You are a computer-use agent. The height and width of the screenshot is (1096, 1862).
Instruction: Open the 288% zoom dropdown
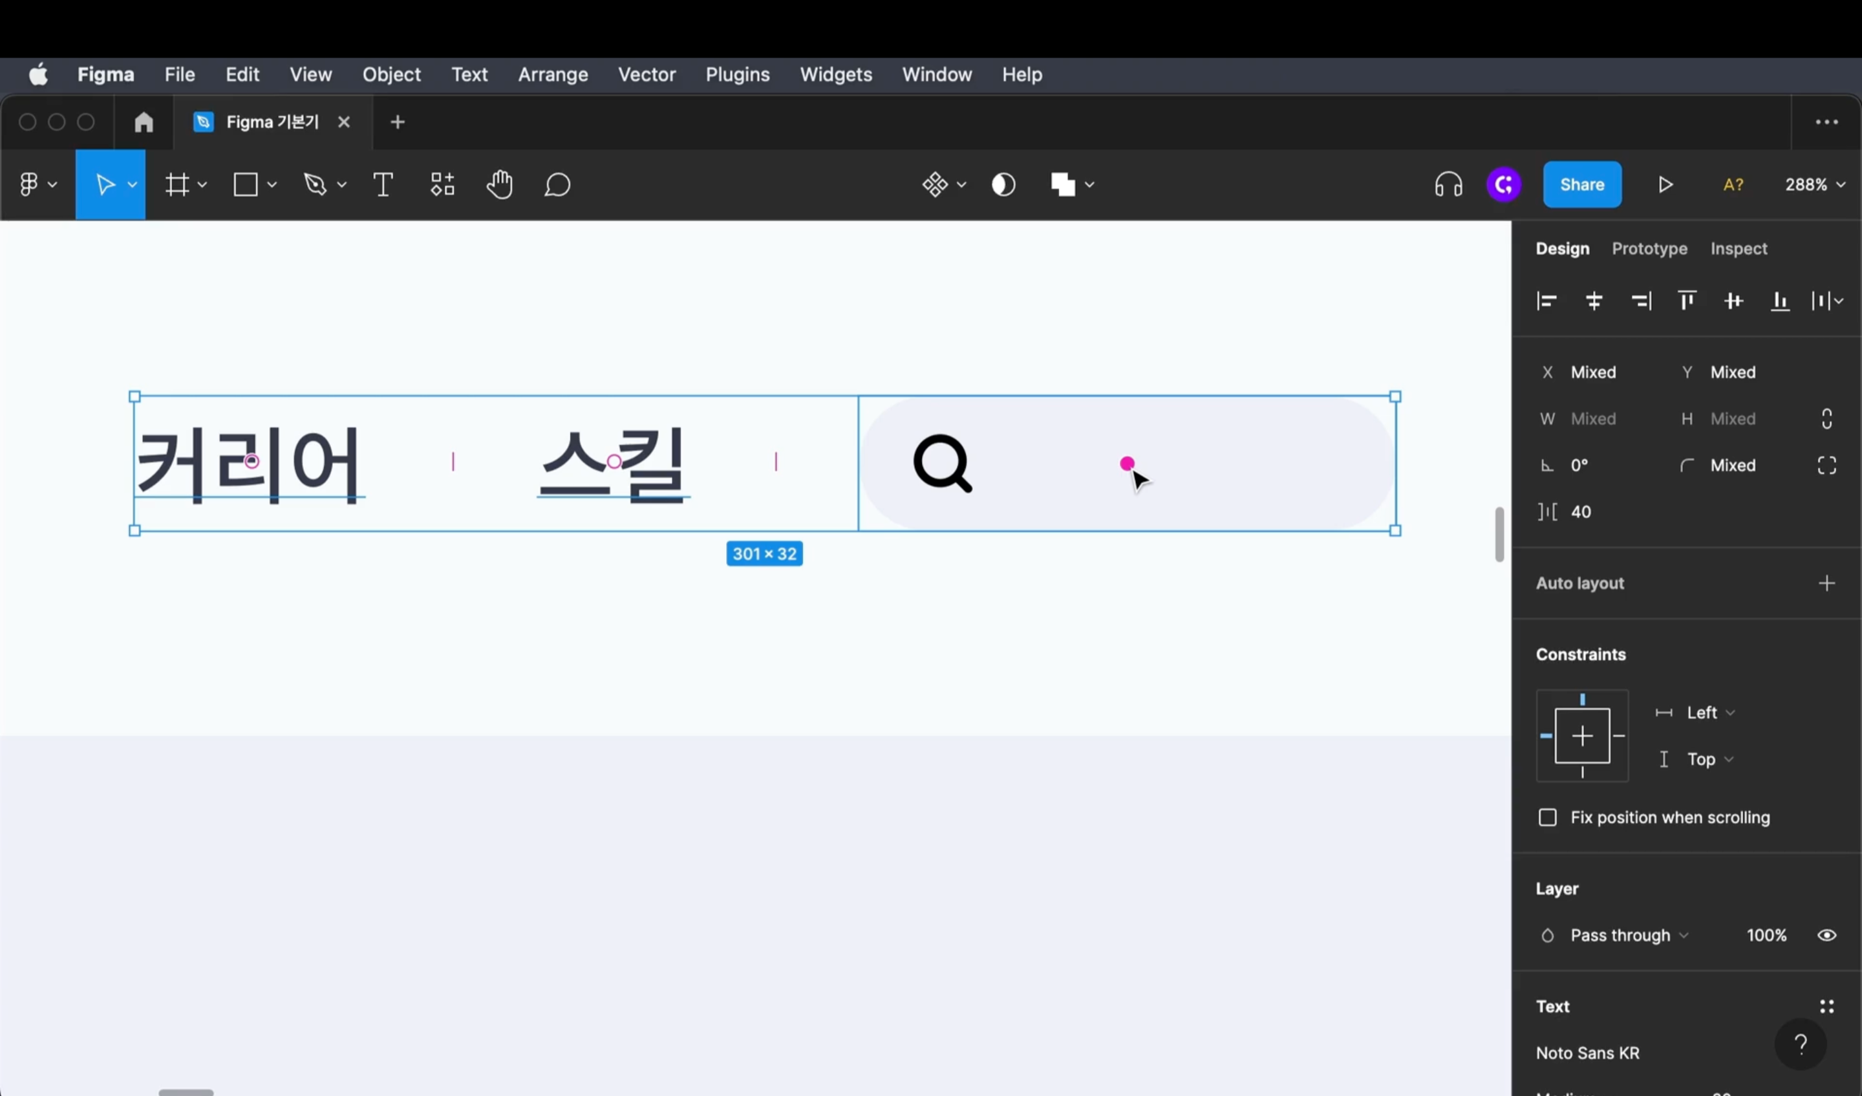click(x=1815, y=184)
